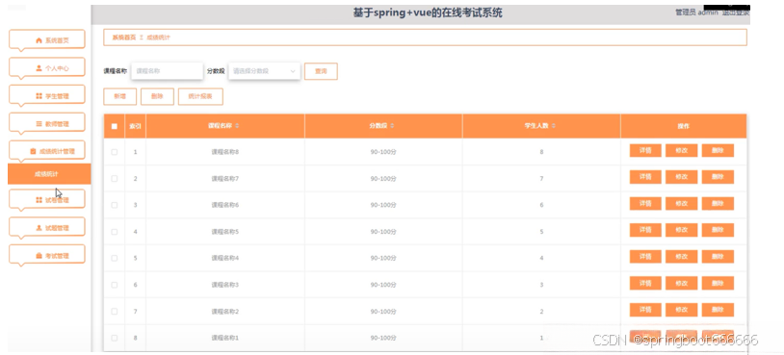
Task: Open 详情 for 课程名称2 row
Action: pyautogui.click(x=645, y=310)
